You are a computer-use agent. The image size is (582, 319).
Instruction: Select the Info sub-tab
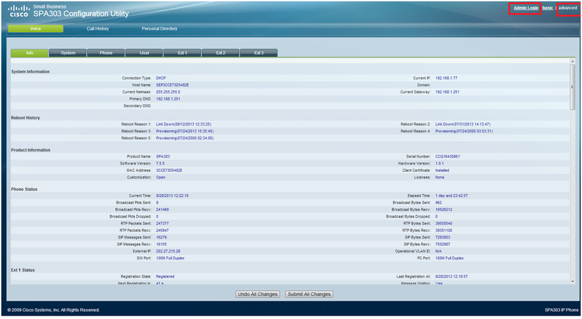coord(29,52)
